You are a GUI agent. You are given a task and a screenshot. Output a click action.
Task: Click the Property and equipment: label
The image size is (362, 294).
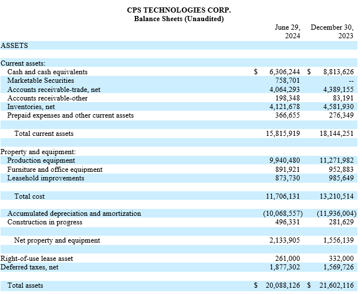(38, 152)
